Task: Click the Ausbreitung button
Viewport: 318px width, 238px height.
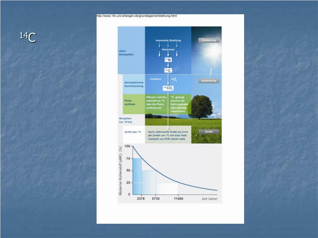Action: (x=209, y=81)
